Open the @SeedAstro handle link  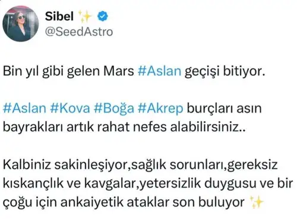79,31
